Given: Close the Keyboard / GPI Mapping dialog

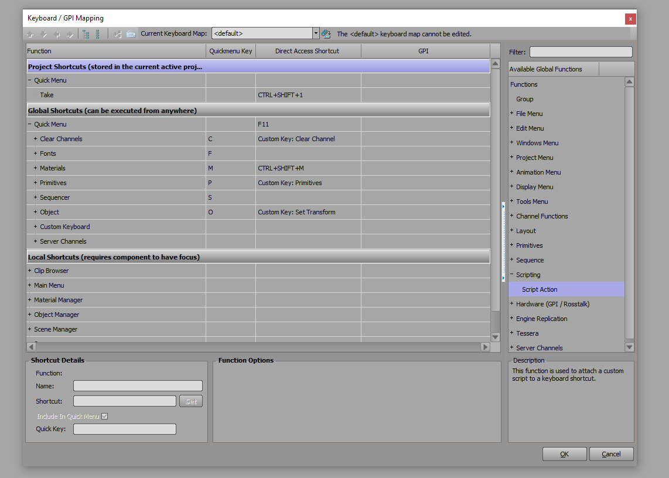Looking at the screenshot, I should click(630, 19).
